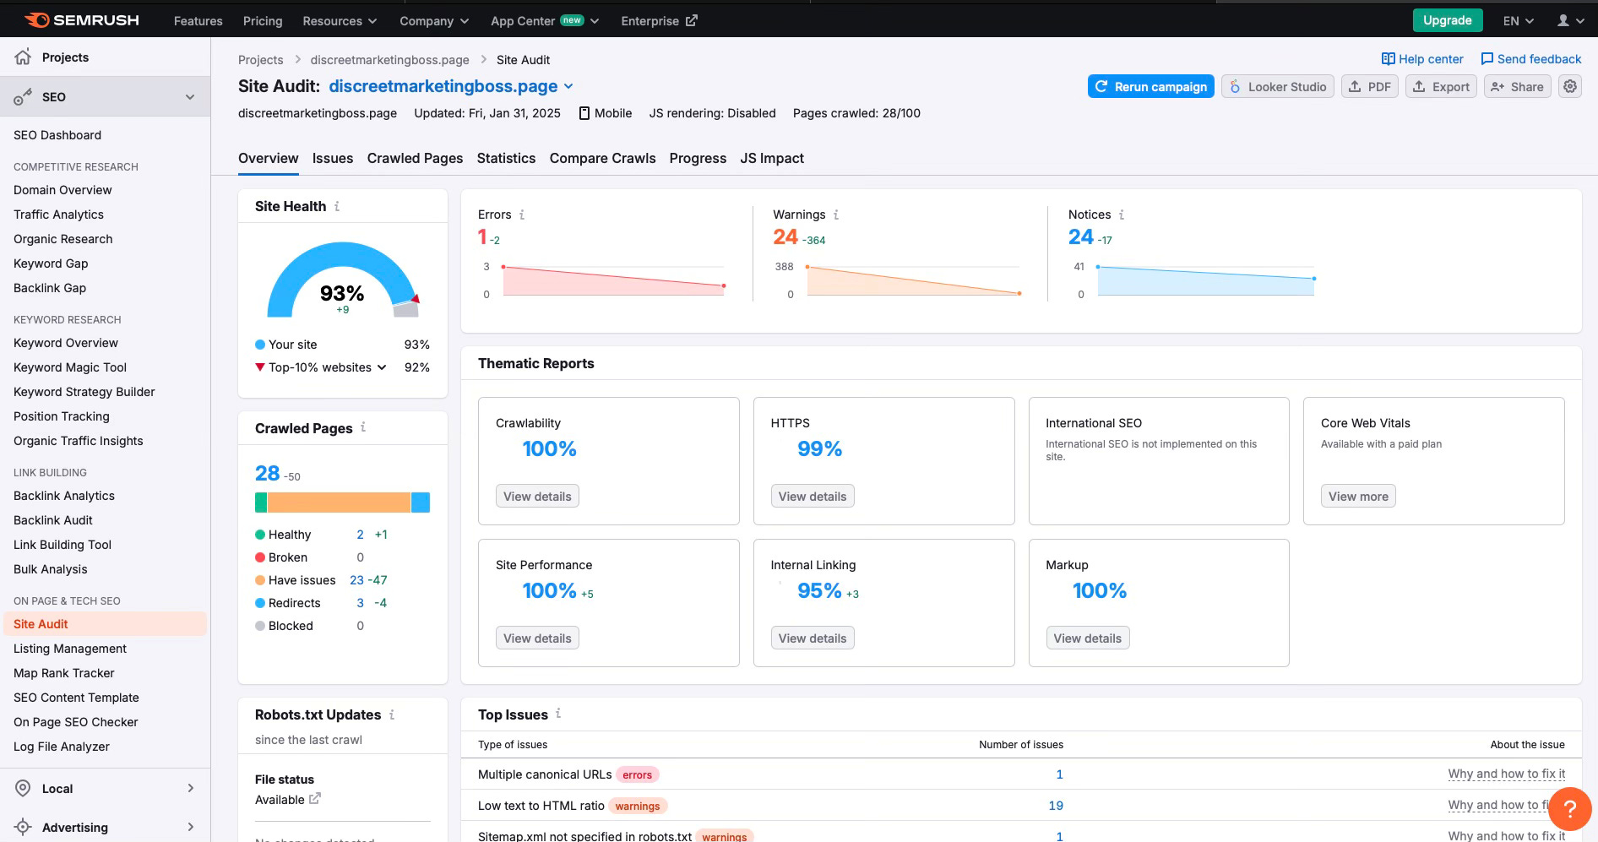Open the Compare Crawls tab

(x=602, y=158)
